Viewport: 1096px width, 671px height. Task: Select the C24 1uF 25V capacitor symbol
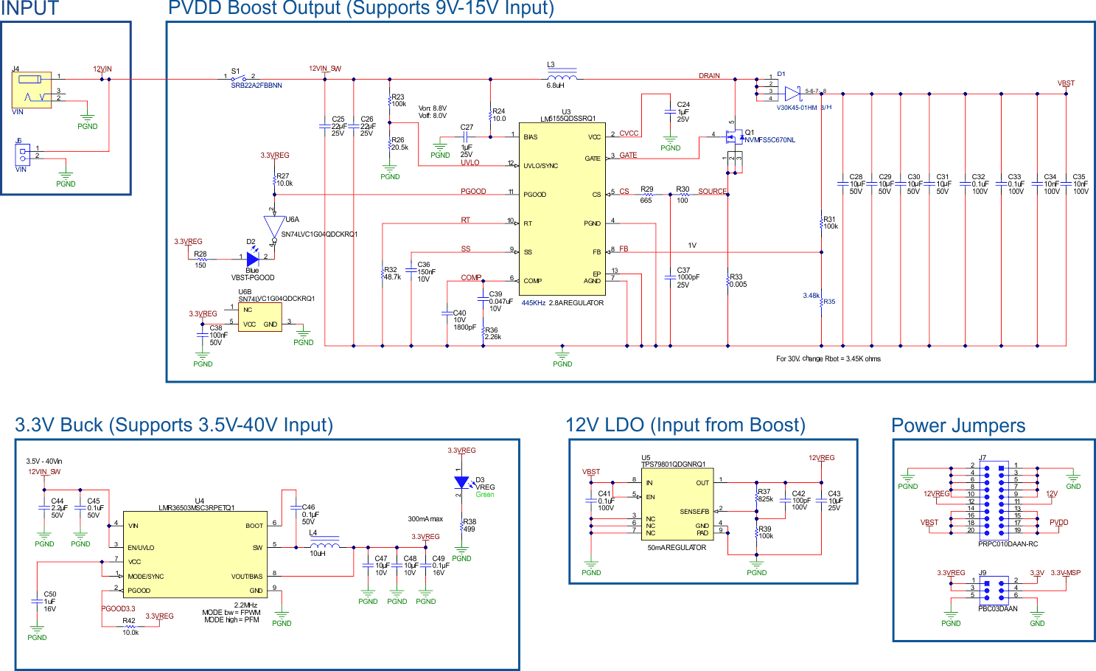[670, 111]
